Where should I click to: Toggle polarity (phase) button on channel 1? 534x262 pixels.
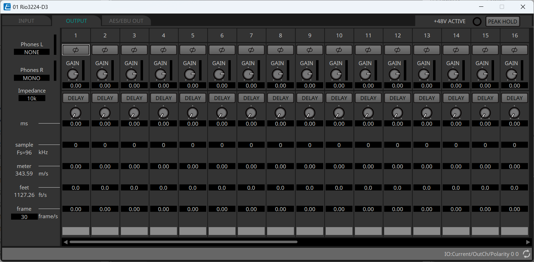76,50
